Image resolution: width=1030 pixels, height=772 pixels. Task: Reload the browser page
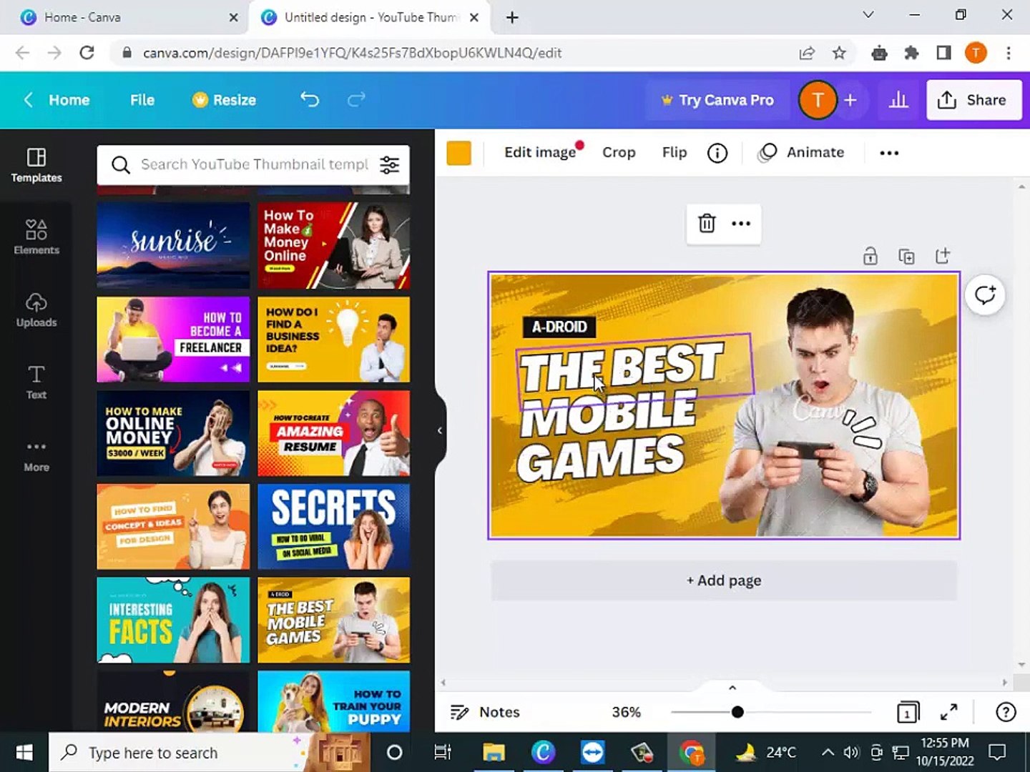click(x=87, y=53)
